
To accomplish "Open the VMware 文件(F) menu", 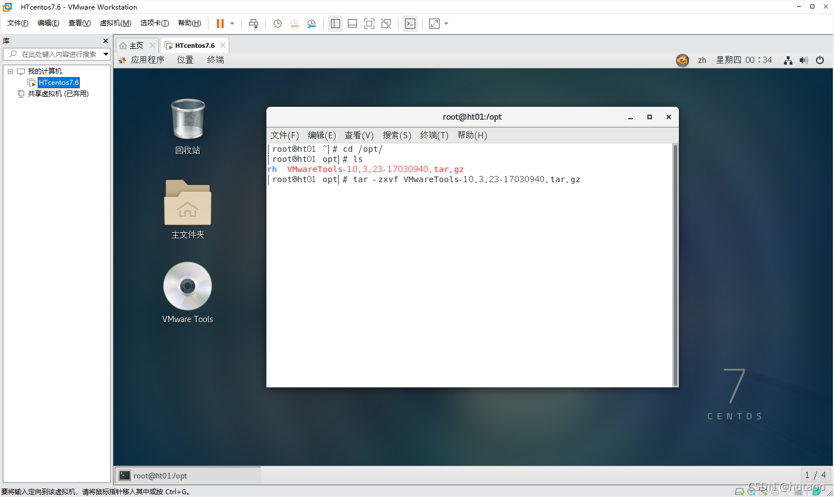I will point(17,23).
